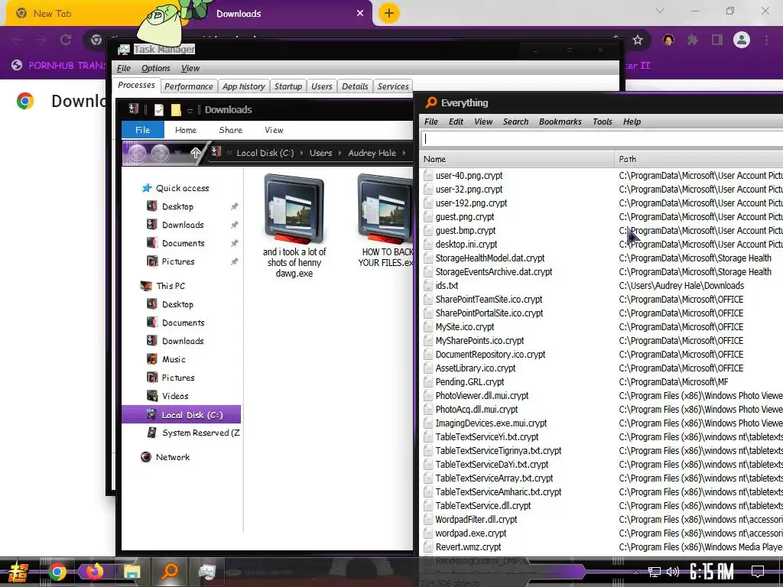Screen dimensions: 783x587
Task: Expand the breadcrumb chevron after Users
Action: 340,153
